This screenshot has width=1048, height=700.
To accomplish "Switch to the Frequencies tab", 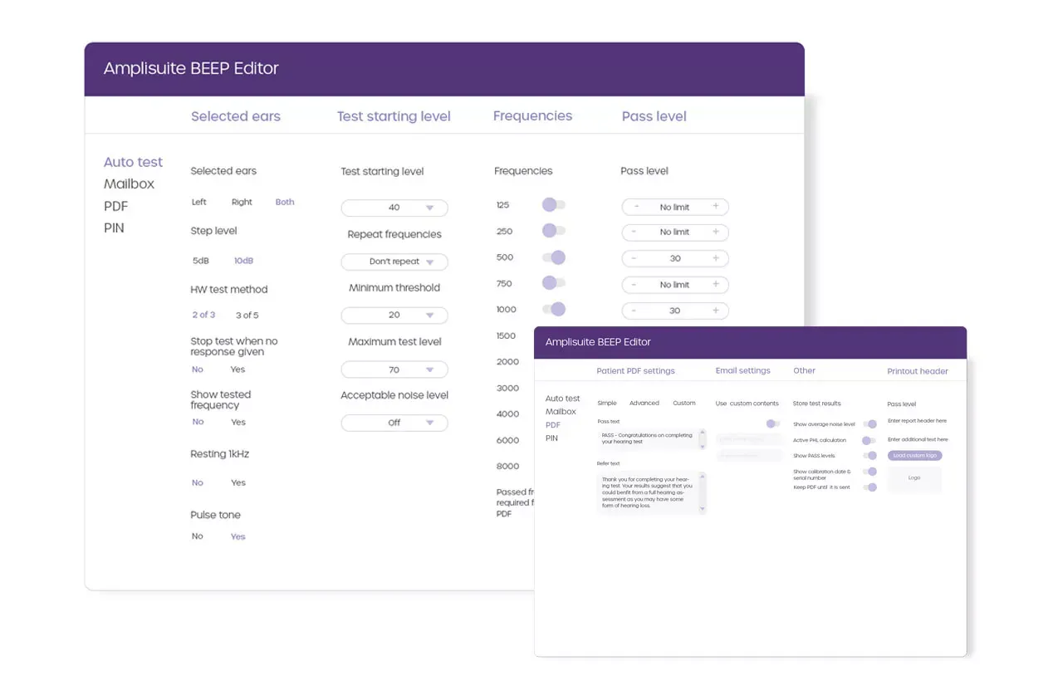I will (532, 115).
